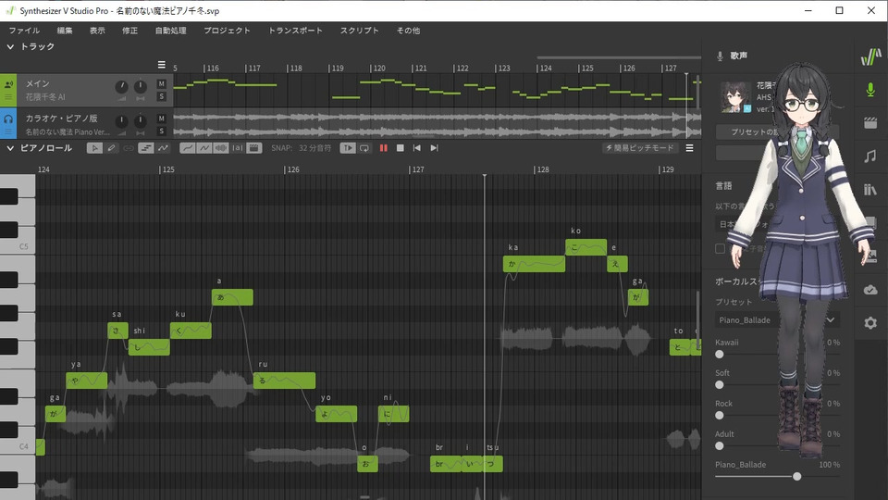Open the Piano_Ballade preset dropdown
This screenshot has height=500, width=888.
pyautogui.click(x=777, y=320)
